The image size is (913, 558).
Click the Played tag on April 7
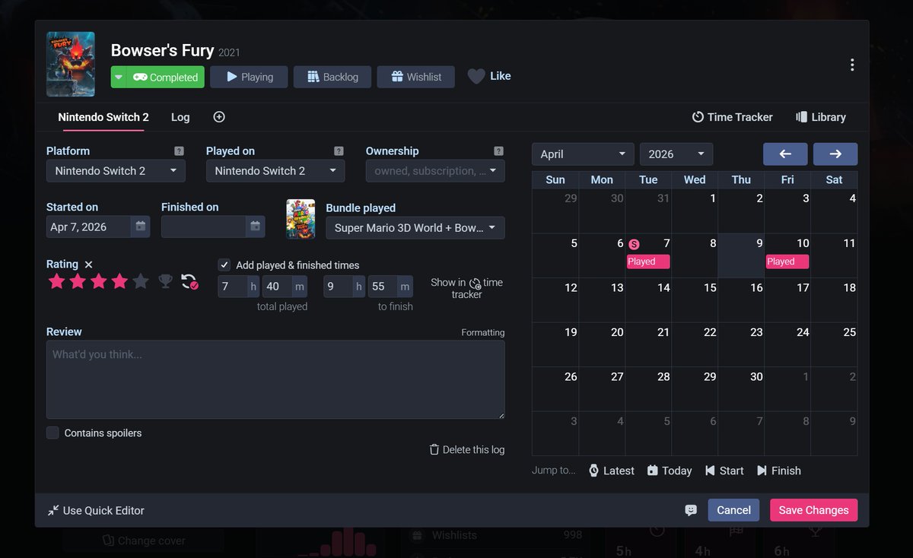648,262
